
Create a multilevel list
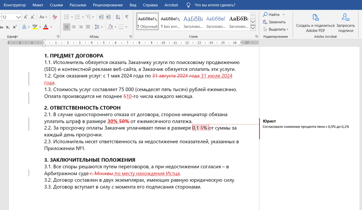90,17
